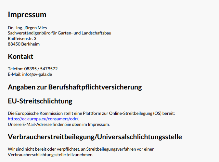Image resolution: width=219 pixels, height=162 pixels.
Task: Click the phone number 08395 / 5479572
Action: point(41,69)
